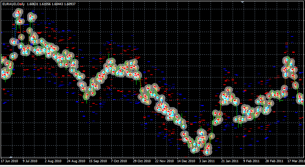The height and width of the screenshot is (167, 305).
Task: Click the EURAUD,Daily chart title
Action: coord(13,4)
